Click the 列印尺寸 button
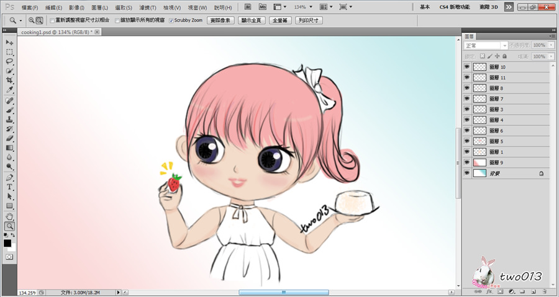The width and height of the screenshot is (559, 297). 308,20
